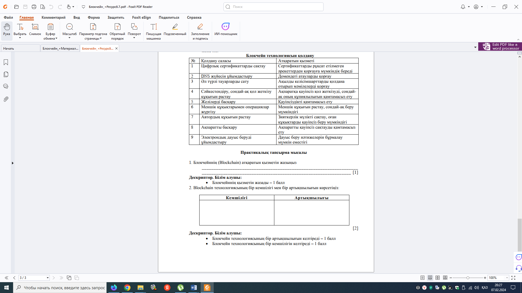Screen dimensions: 522x293
Task: Switch to Блокчейн_+Материал document tab
Action: 60,49
